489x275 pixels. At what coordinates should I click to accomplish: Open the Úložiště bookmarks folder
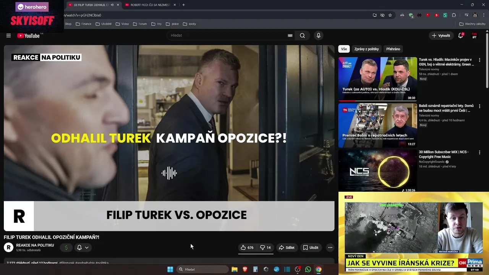point(104,24)
